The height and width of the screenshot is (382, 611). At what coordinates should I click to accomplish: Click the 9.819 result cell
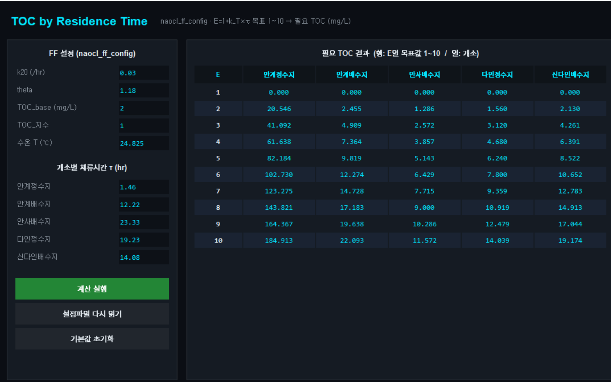coord(352,159)
